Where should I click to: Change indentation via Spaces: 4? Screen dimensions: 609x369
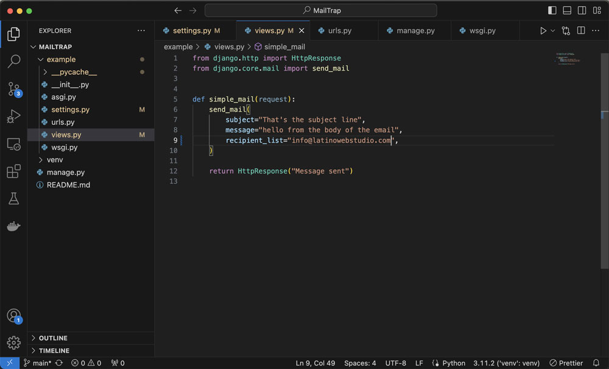pyautogui.click(x=360, y=363)
